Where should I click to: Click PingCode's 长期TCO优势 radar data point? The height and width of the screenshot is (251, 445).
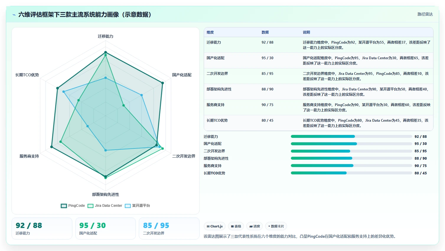(x=58, y=88)
